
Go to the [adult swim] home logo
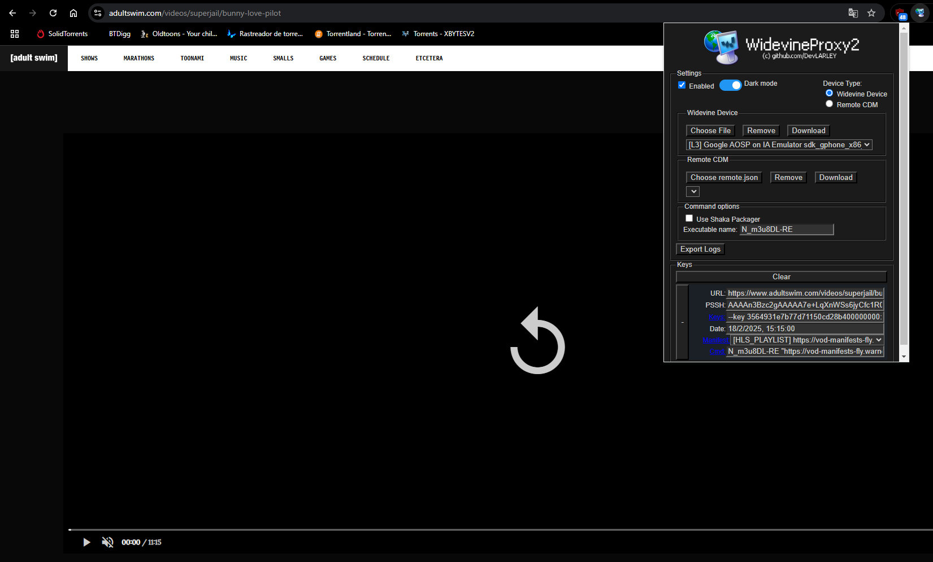click(34, 58)
